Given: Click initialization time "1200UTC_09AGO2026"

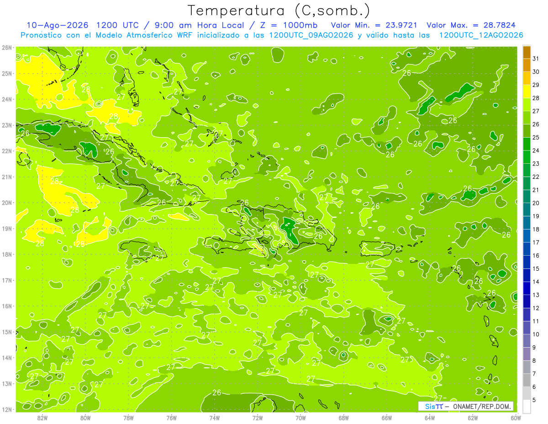Looking at the screenshot, I should point(311,35).
